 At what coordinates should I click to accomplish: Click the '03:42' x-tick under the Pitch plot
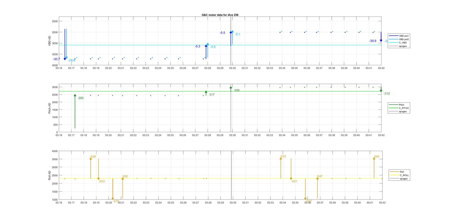pos(381,135)
